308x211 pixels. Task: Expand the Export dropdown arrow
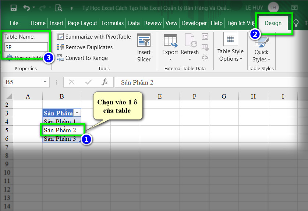tap(170, 59)
